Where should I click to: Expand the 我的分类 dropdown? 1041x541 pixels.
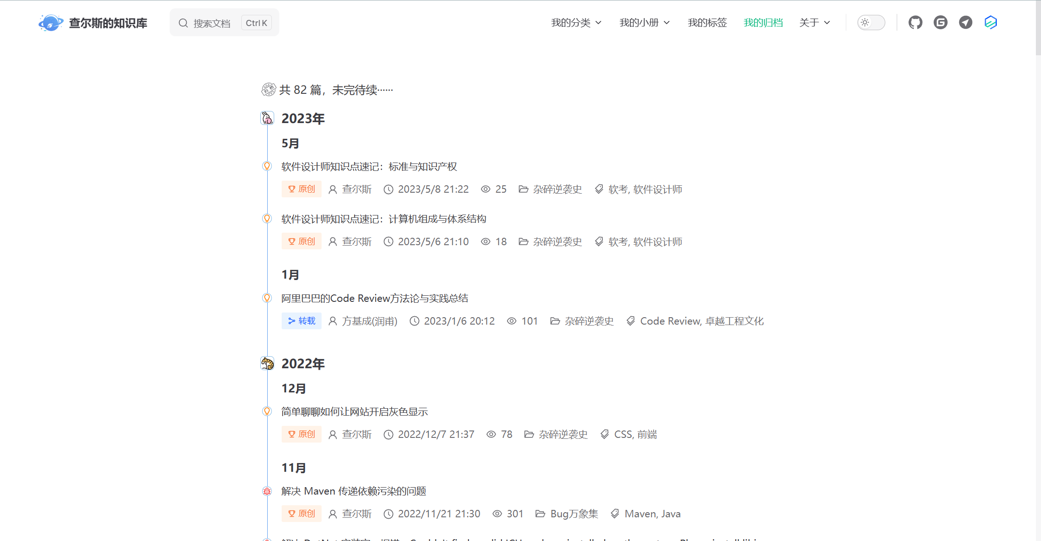click(x=576, y=23)
